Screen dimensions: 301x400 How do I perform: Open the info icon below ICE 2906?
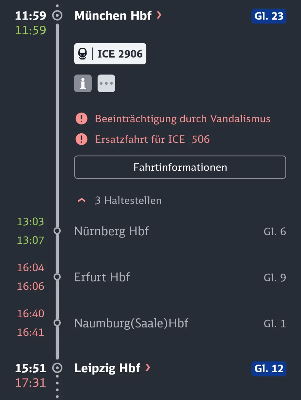(83, 83)
